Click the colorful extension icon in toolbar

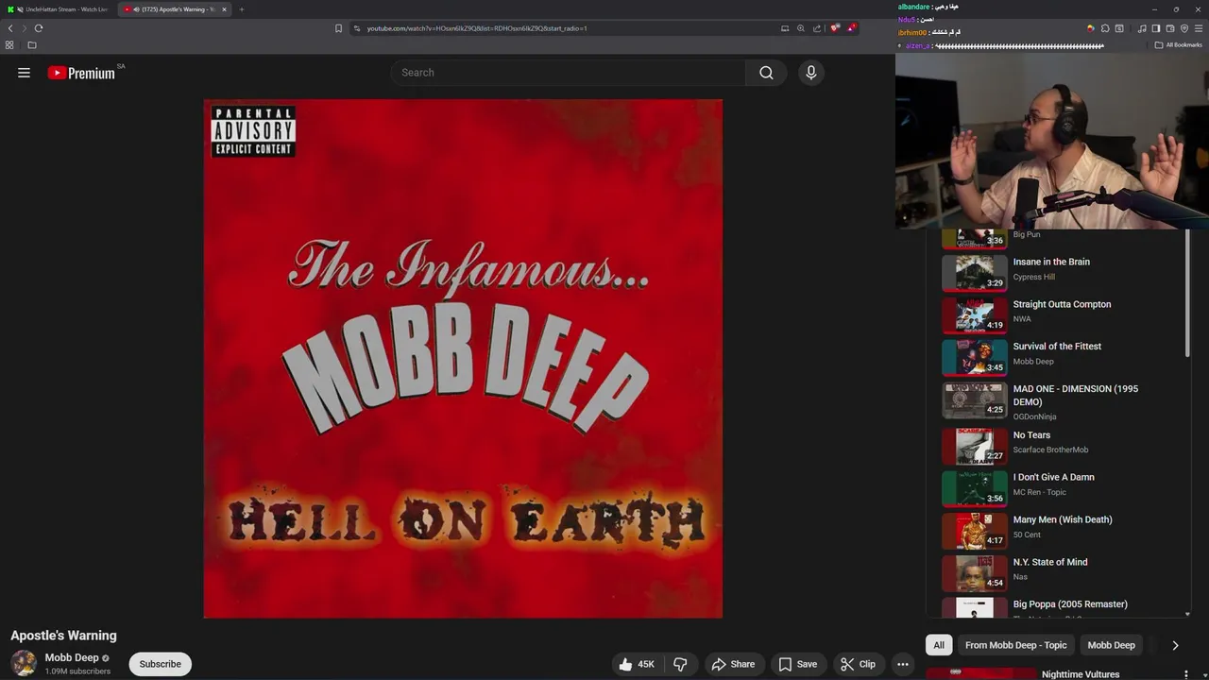(x=1091, y=28)
